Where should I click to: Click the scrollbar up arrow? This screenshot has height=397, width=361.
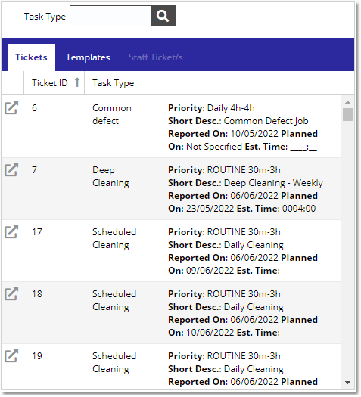click(x=347, y=102)
